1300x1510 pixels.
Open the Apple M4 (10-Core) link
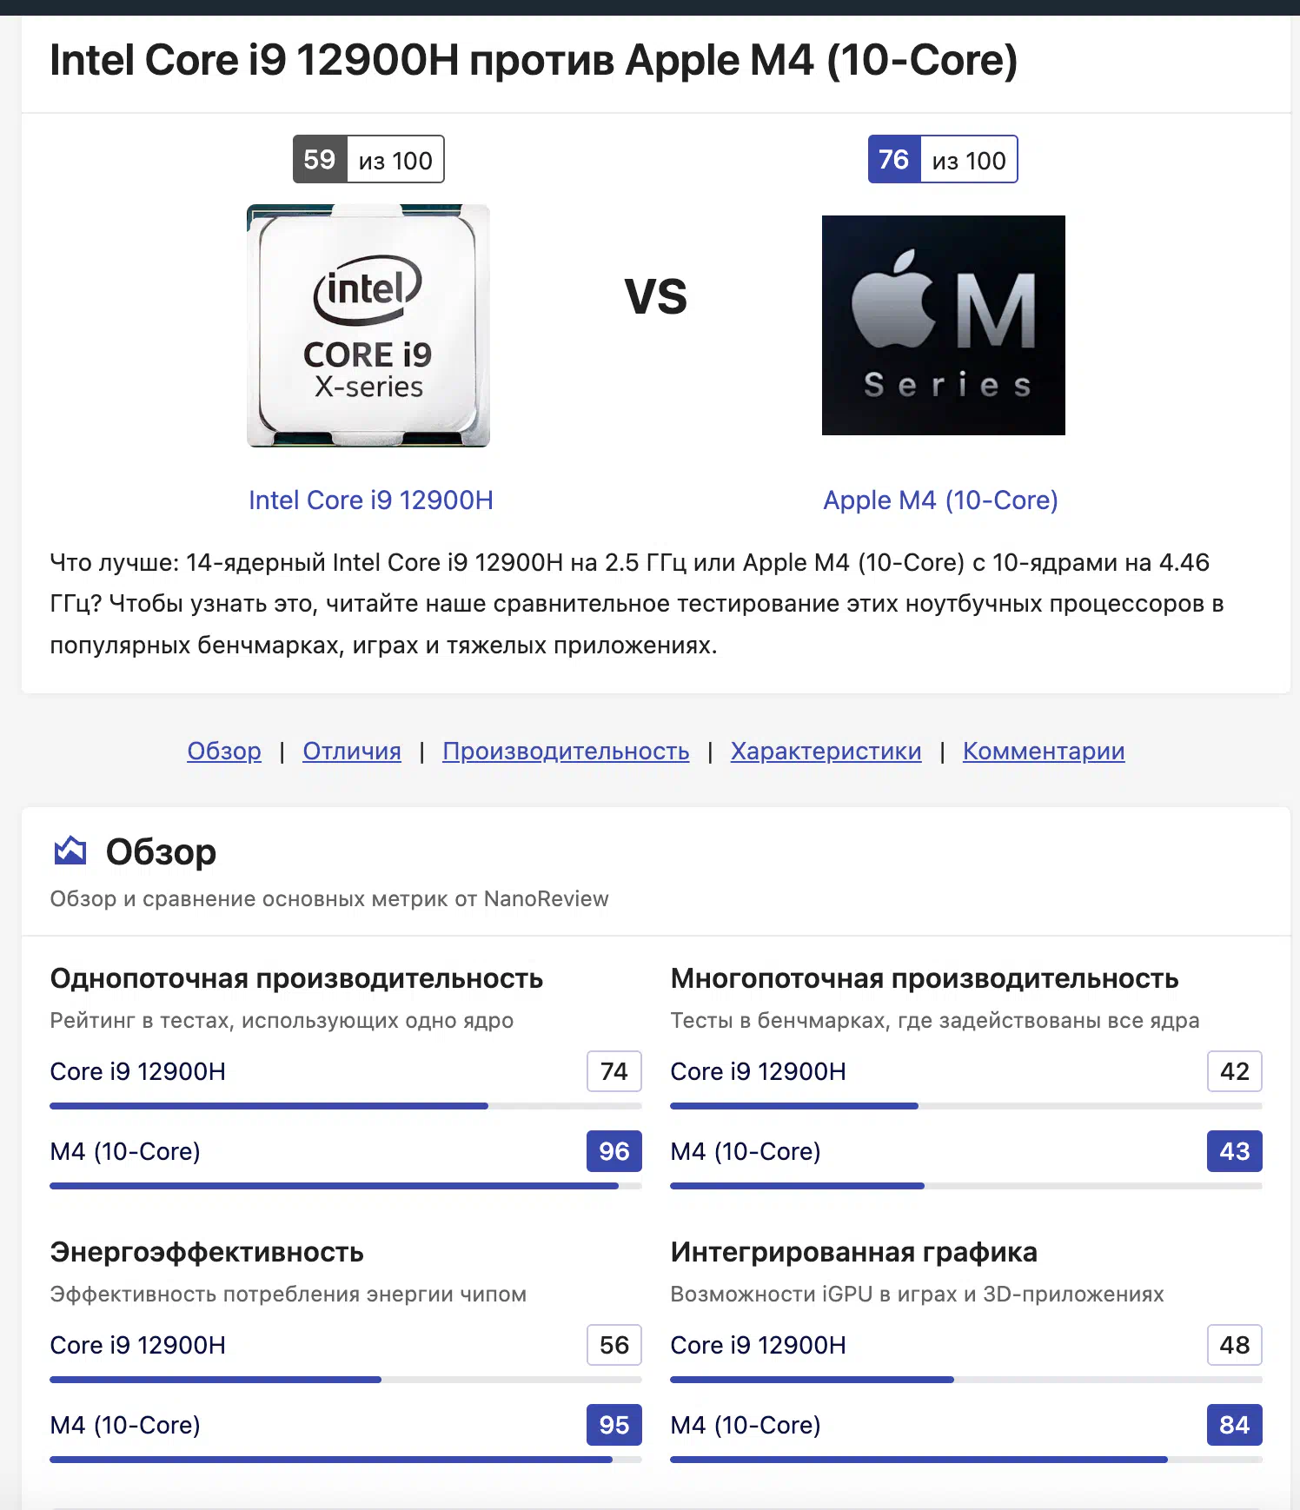pos(940,500)
